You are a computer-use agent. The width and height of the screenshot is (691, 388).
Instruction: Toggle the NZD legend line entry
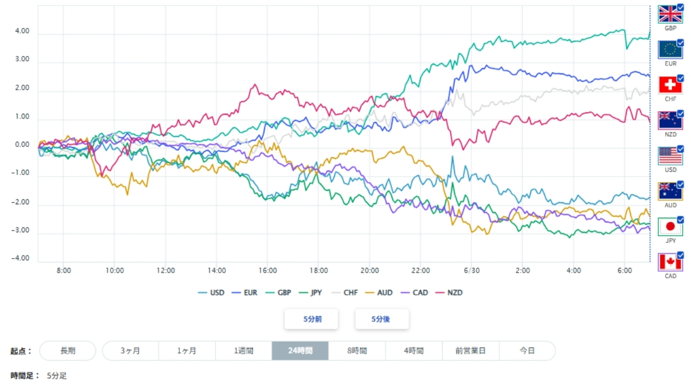pos(449,293)
